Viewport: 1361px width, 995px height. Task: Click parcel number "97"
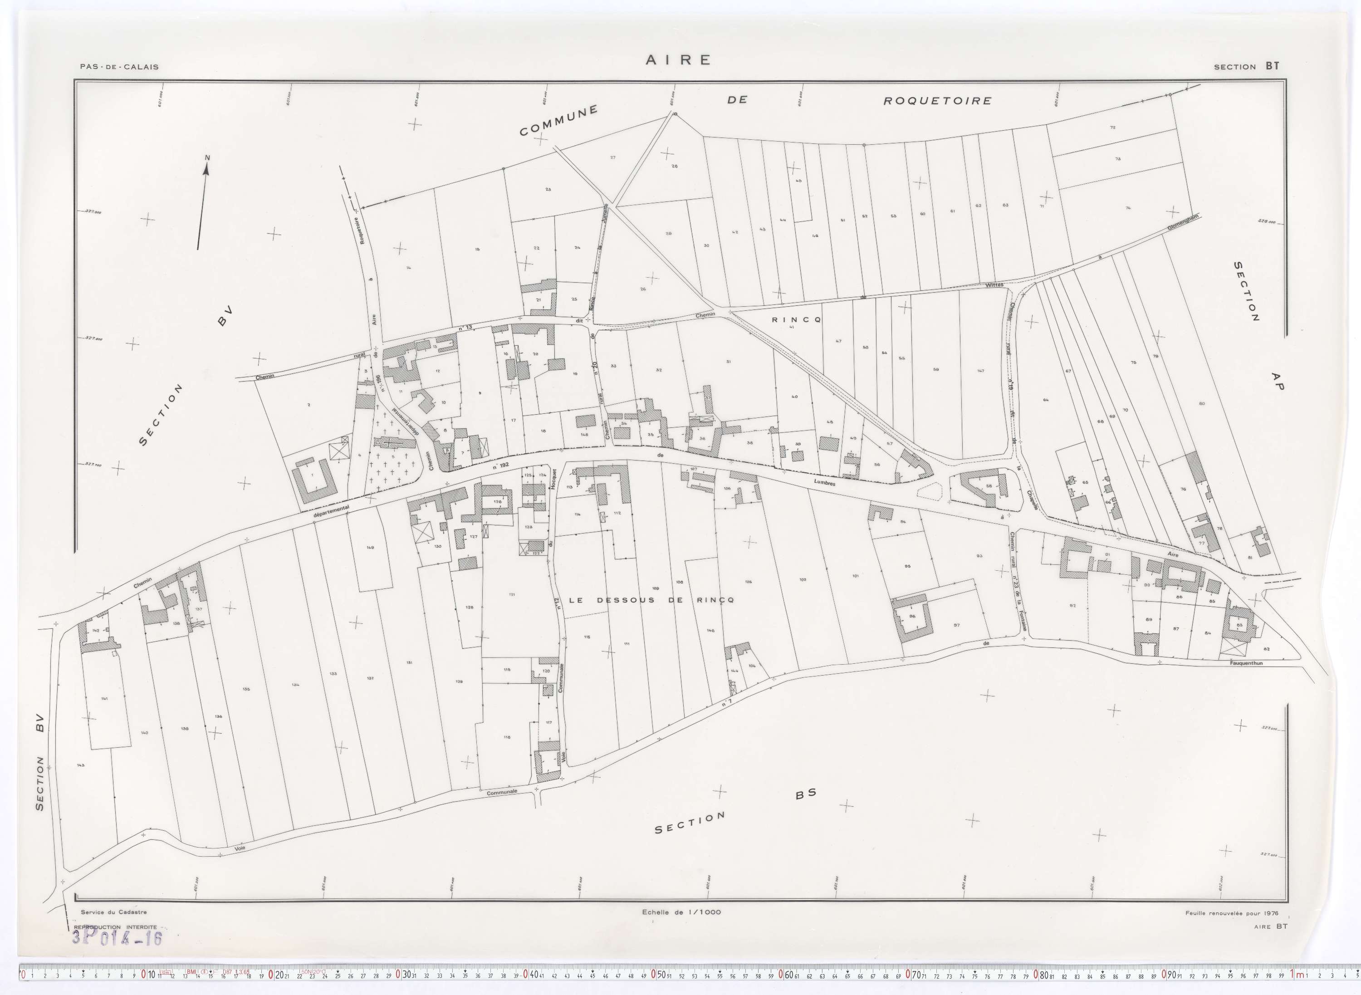tap(956, 625)
